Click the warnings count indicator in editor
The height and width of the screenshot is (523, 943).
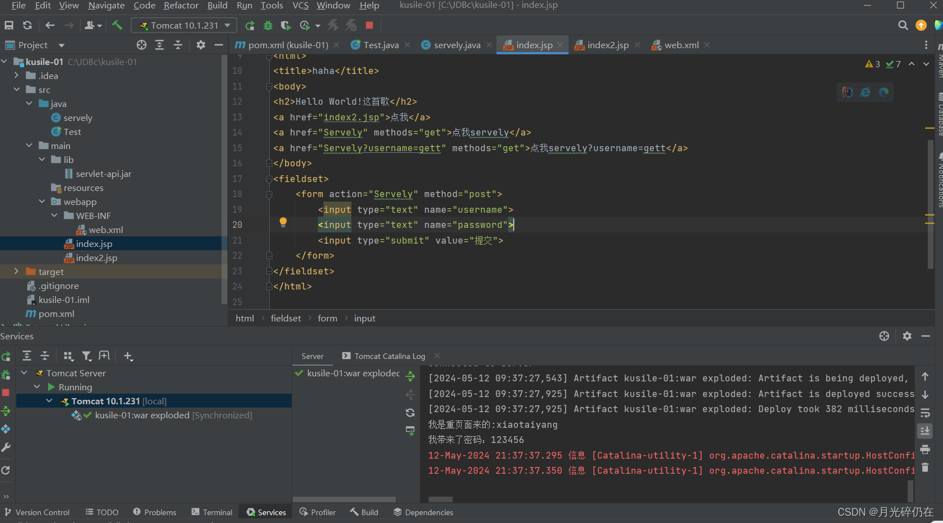(x=872, y=64)
